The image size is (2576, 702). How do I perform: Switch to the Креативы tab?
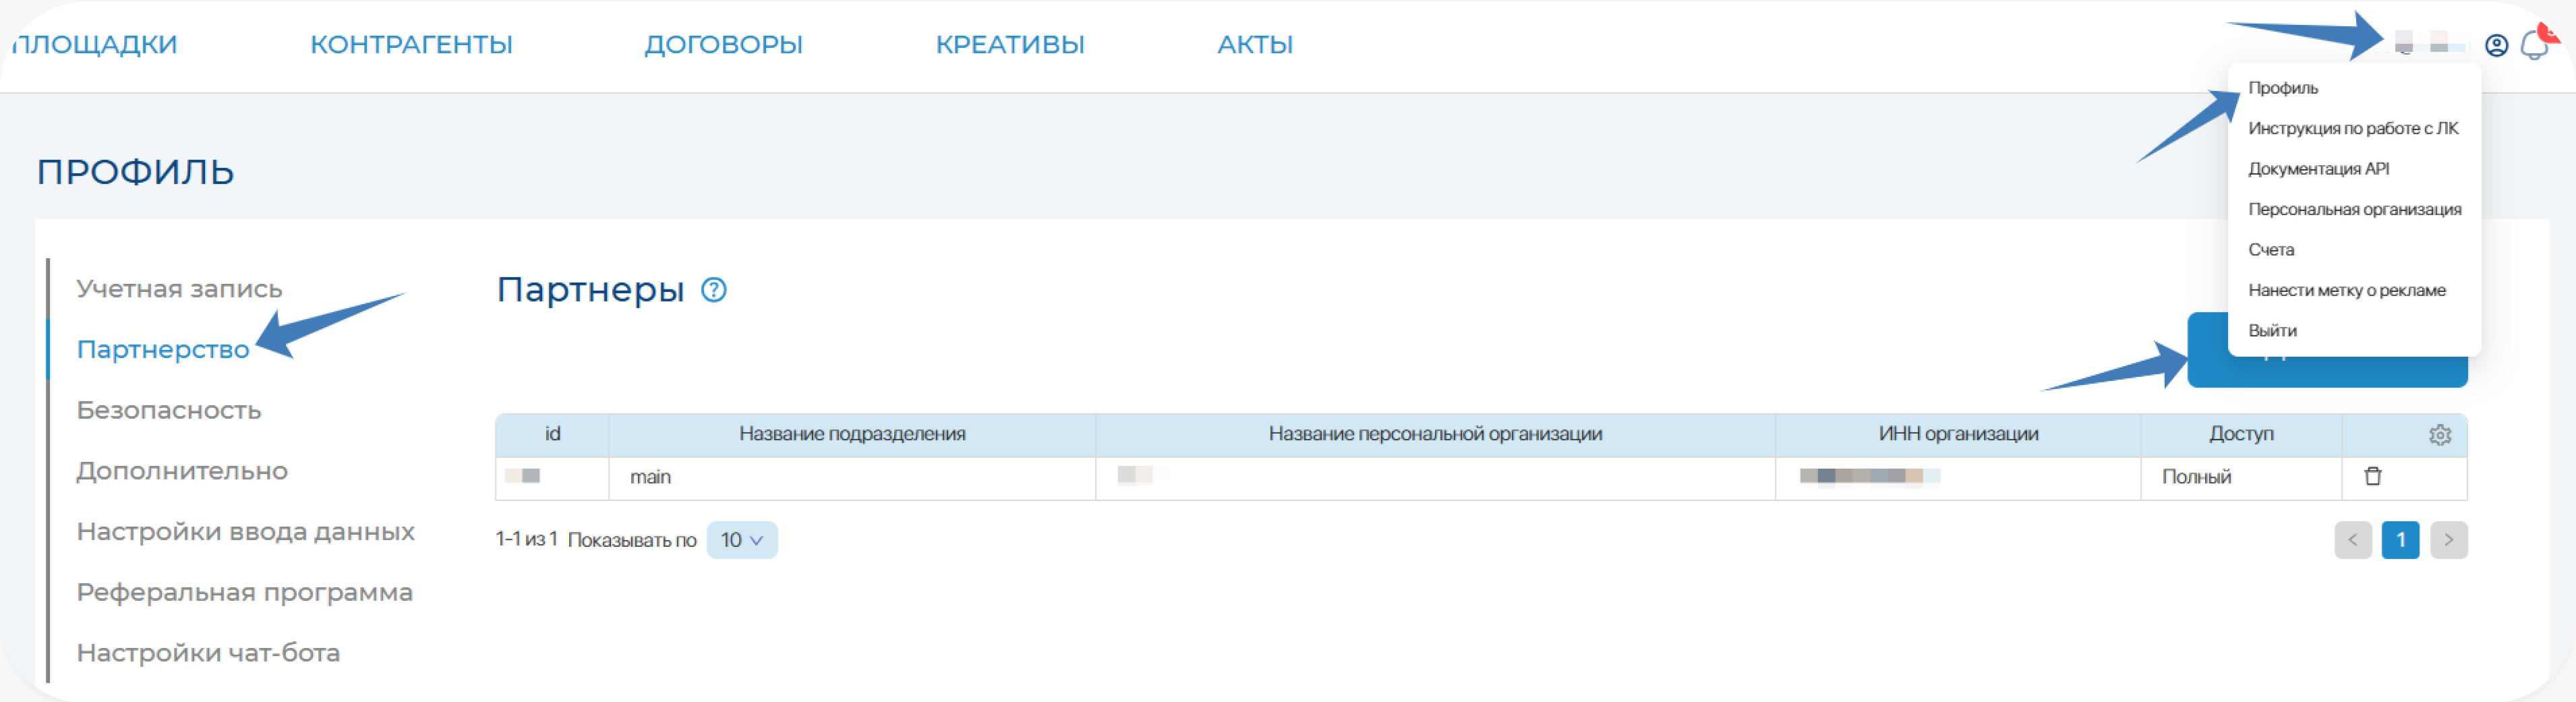[x=1009, y=45]
